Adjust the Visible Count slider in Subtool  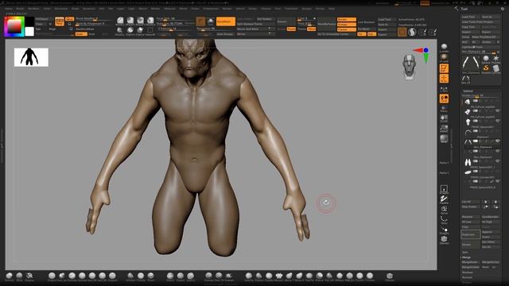(480, 95)
